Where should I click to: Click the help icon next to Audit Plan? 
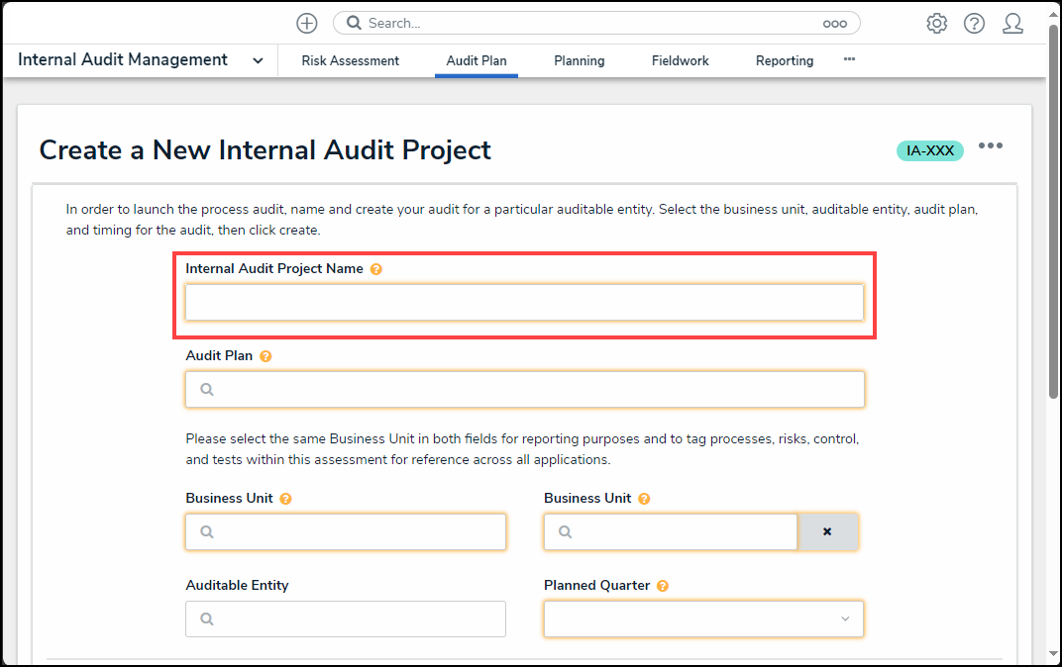[x=265, y=356]
